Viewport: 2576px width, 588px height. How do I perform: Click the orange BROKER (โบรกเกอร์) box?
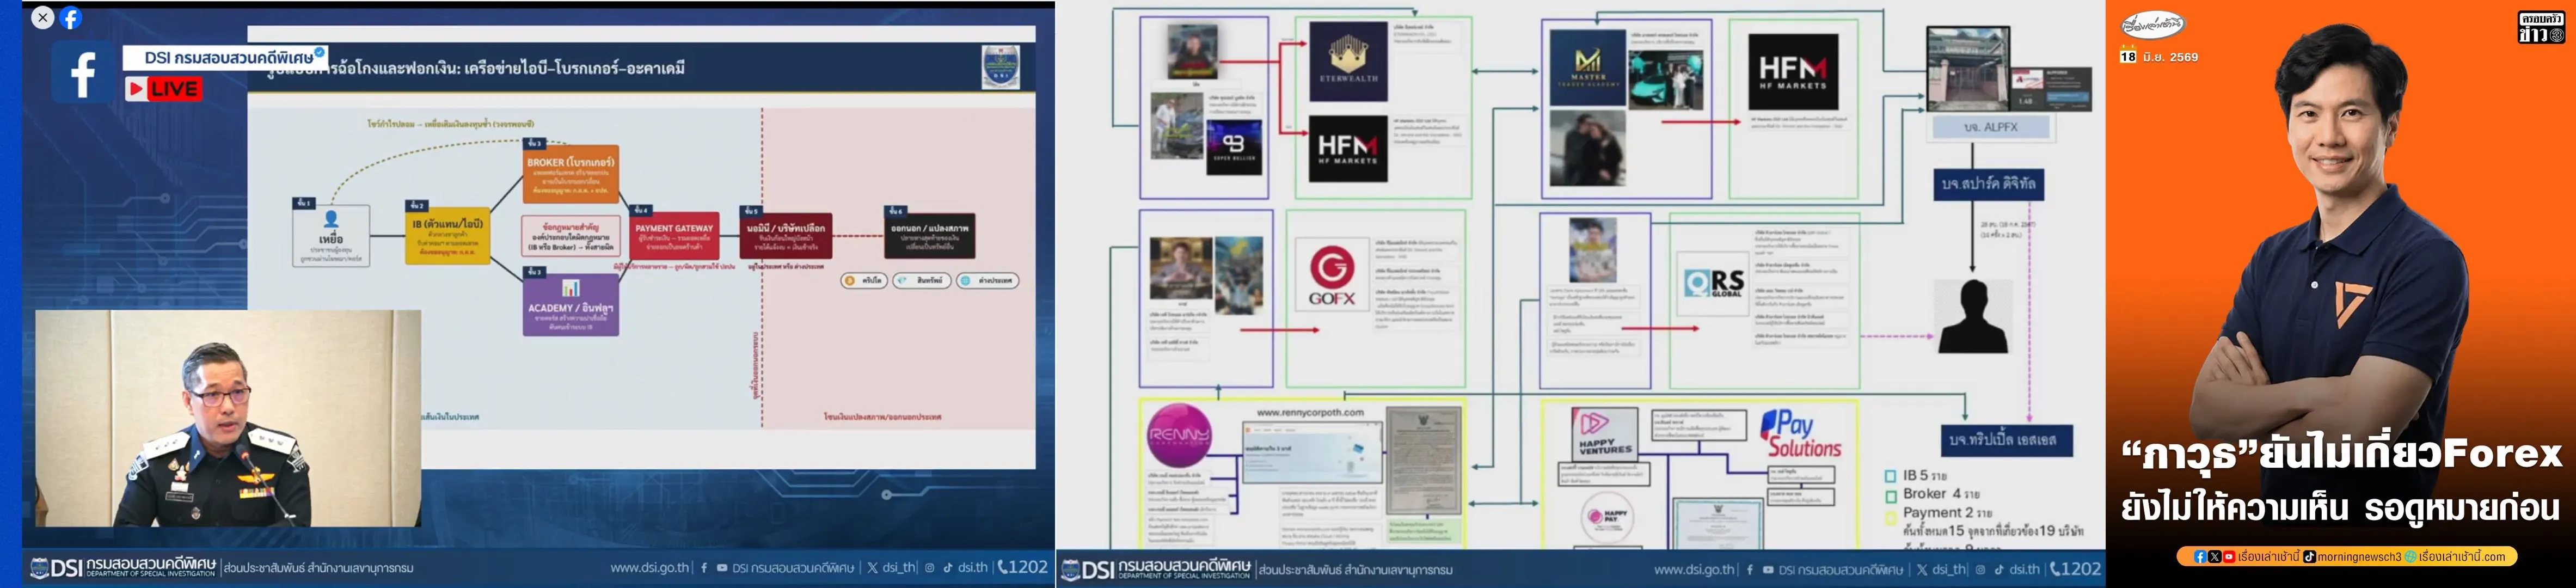point(570,174)
